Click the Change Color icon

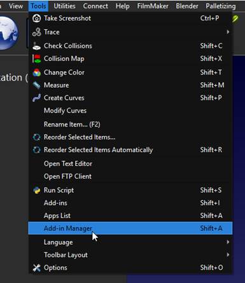point(36,72)
